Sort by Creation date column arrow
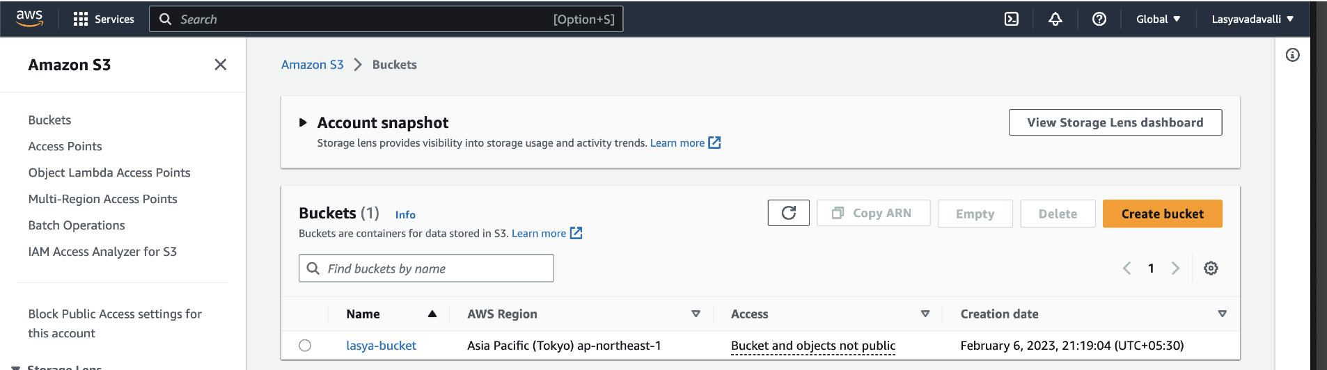The image size is (1327, 370). (x=1222, y=314)
